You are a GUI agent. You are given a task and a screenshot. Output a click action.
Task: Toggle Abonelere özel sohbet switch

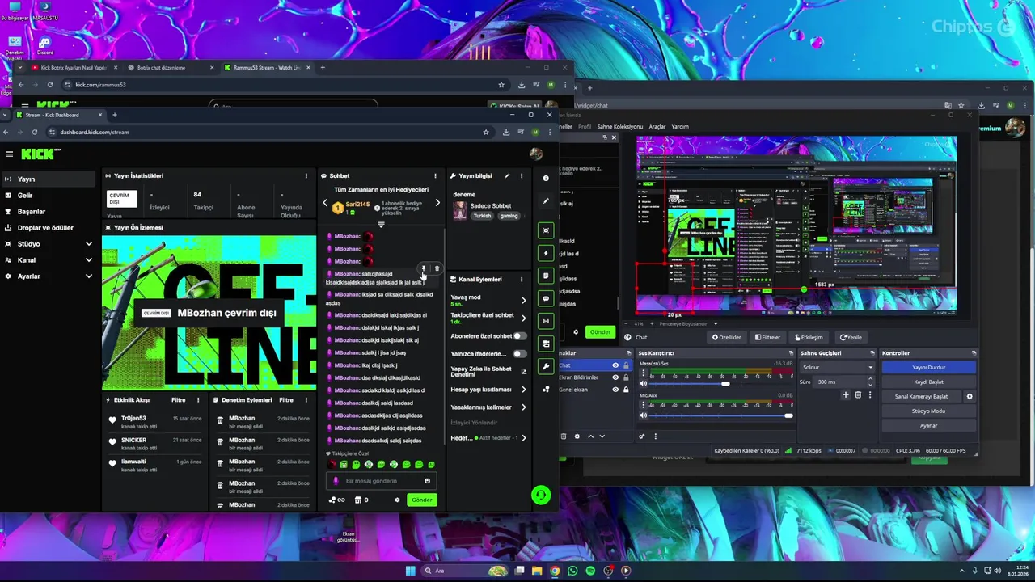[x=519, y=336]
